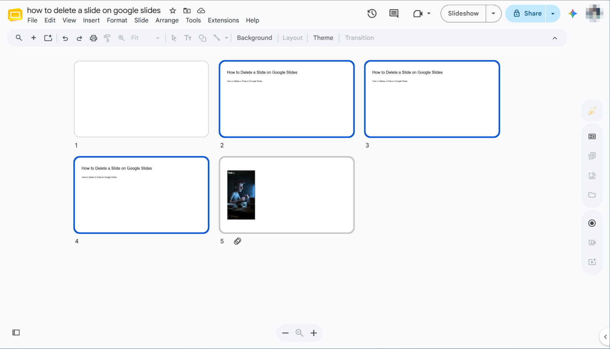Collapse the toolbar with chevron up
Image resolution: width=610 pixels, height=349 pixels.
pos(554,38)
